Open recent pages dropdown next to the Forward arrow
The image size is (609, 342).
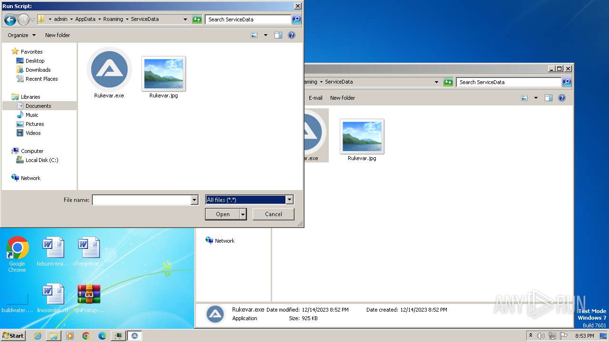point(32,19)
